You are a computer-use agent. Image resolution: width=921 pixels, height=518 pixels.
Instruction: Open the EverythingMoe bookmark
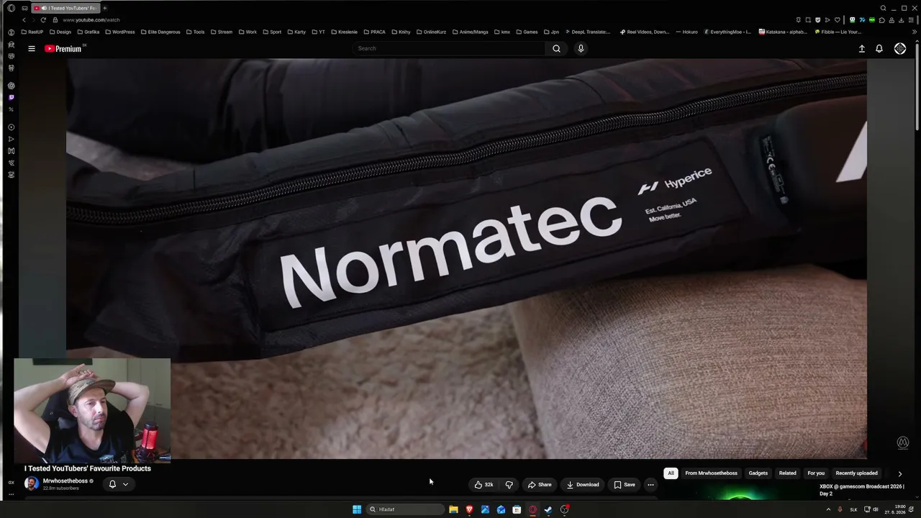(x=727, y=32)
